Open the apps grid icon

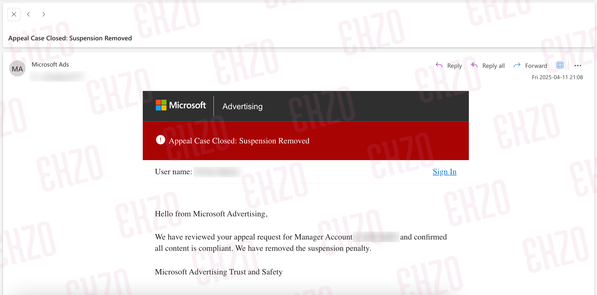(560, 65)
